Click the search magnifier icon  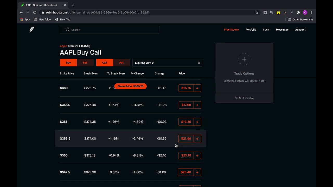[x=68, y=30]
